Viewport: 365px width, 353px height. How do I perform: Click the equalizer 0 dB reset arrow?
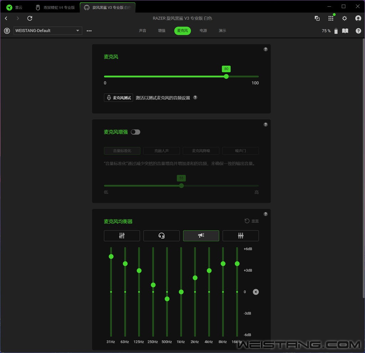pos(256,292)
